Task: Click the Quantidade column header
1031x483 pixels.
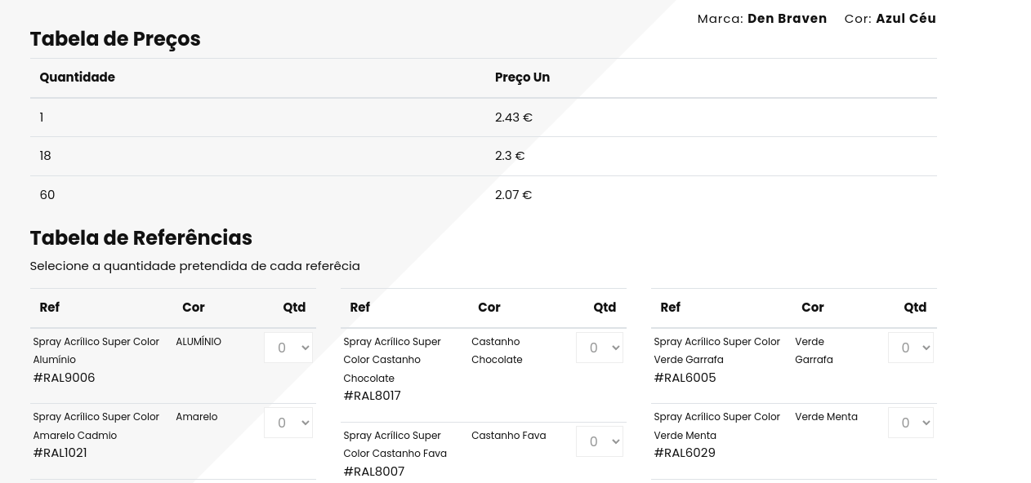Action: pyautogui.click(x=77, y=78)
